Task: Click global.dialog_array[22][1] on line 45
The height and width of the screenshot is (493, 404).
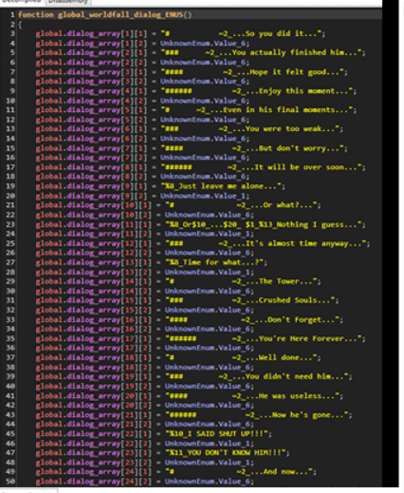Action: [94, 434]
